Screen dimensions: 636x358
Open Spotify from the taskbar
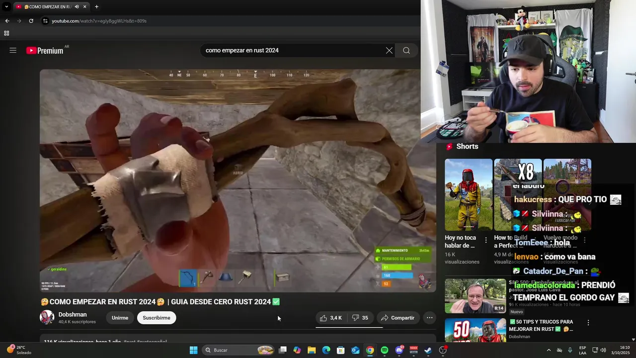385,350
